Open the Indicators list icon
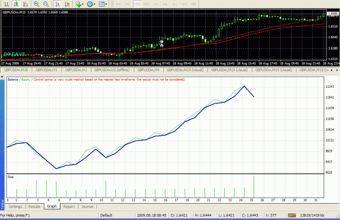This screenshot has width=340, height=220. tap(78, 4)
